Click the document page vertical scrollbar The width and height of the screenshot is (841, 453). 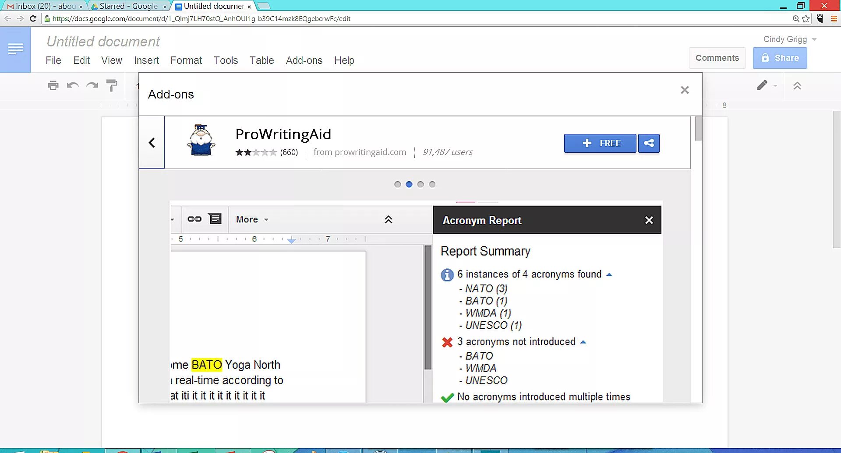pyautogui.click(x=837, y=179)
